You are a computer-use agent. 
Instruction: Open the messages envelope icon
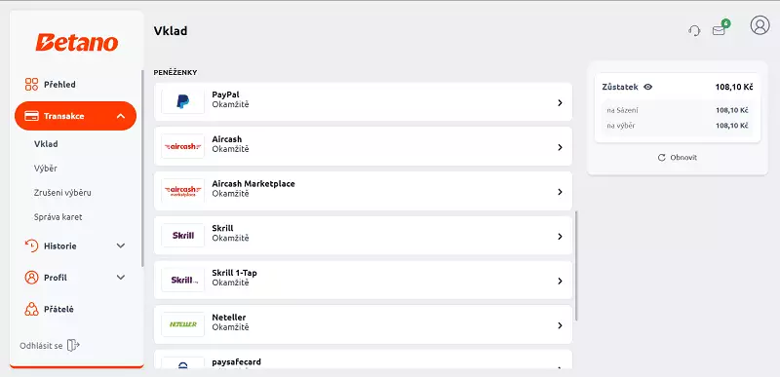pyautogui.click(x=719, y=31)
